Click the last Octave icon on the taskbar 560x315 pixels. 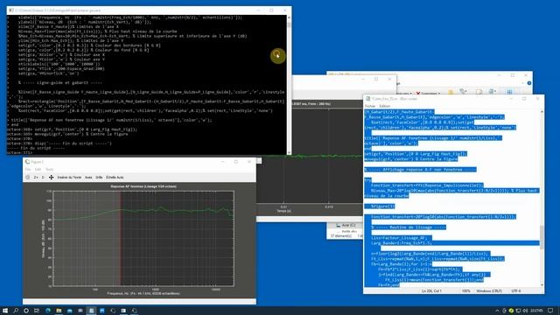[x=134, y=311]
